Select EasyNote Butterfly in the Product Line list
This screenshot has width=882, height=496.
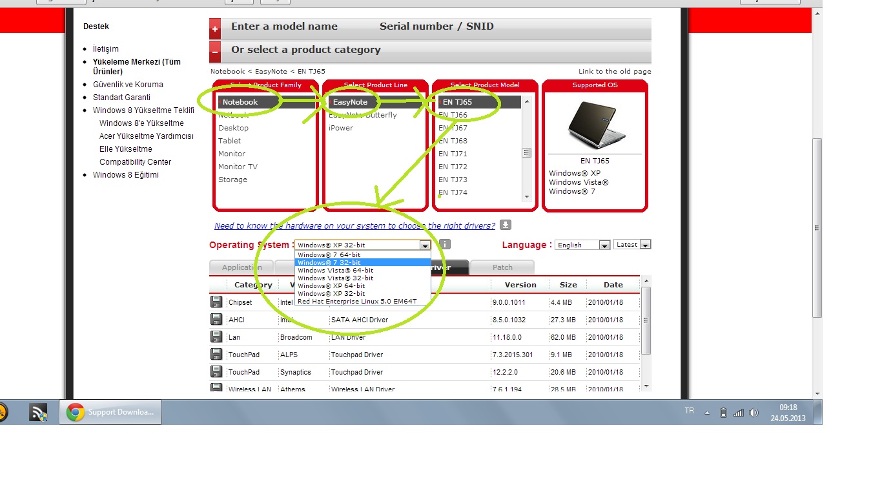point(363,115)
